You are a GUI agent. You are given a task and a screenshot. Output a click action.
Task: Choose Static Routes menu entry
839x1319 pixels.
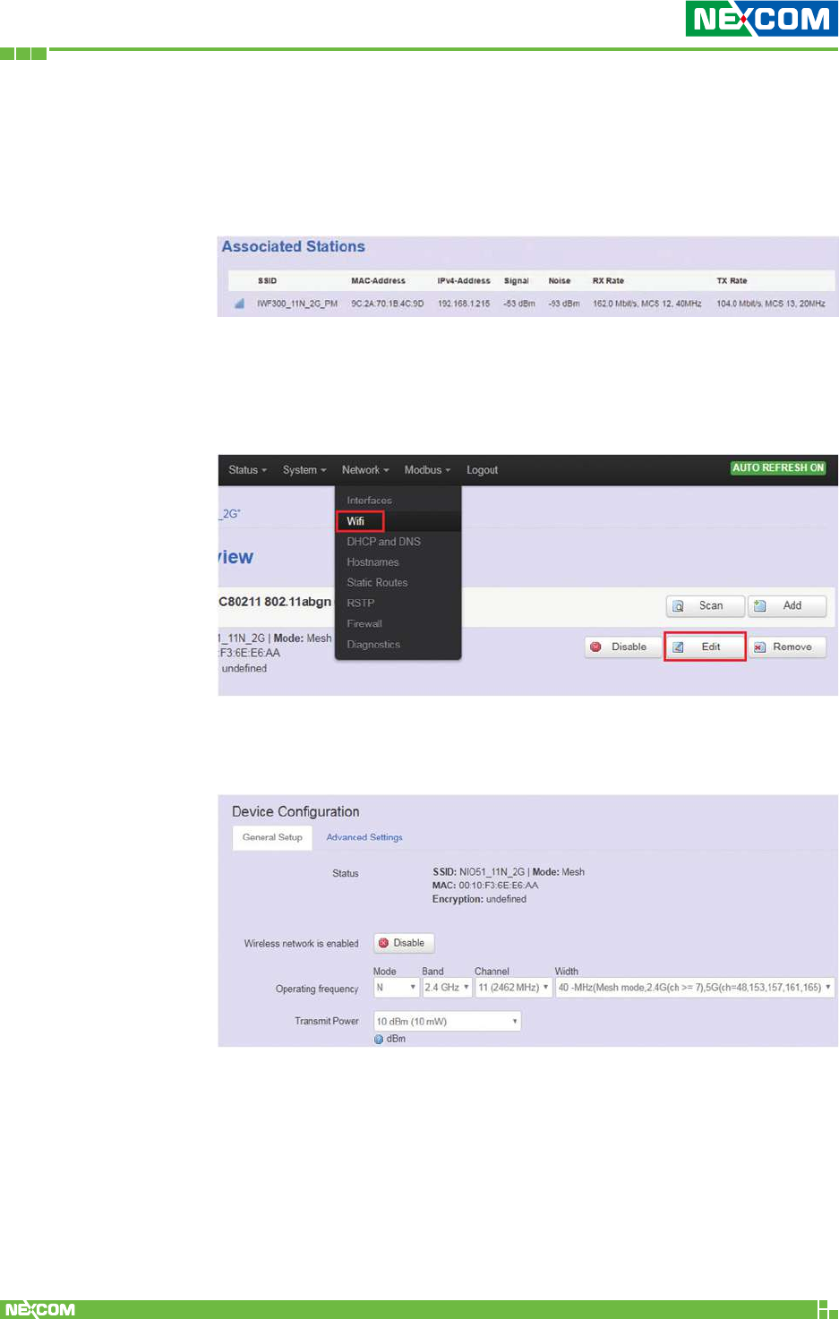[x=377, y=583]
